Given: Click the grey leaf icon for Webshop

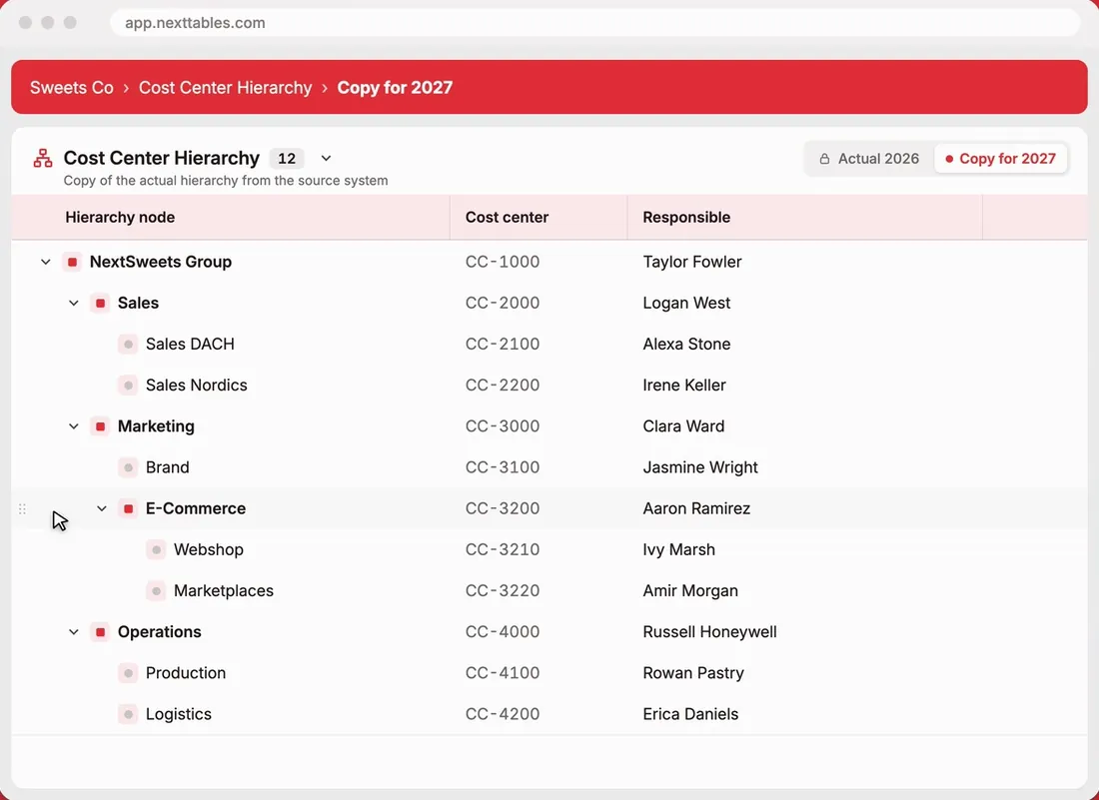Looking at the screenshot, I should (156, 550).
